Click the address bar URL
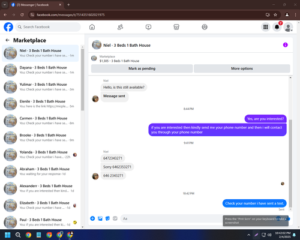This screenshot has width=300, height=240. pos(71,15)
